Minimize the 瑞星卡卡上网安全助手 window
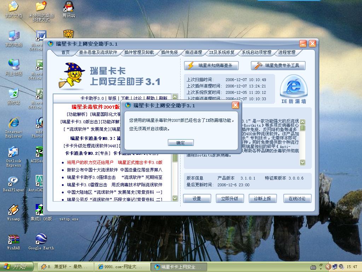The image size is (362, 272). (303, 44)
